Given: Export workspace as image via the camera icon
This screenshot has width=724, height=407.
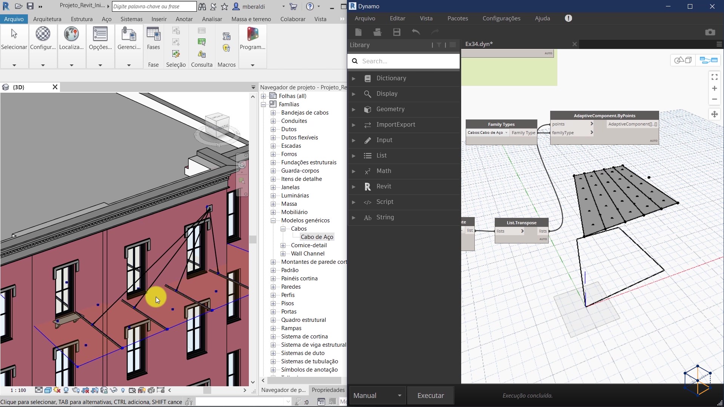Looking at the screenshot, I should [710, 32].
